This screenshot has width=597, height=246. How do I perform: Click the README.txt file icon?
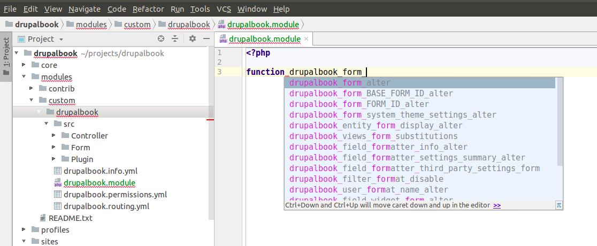[43, 218]
